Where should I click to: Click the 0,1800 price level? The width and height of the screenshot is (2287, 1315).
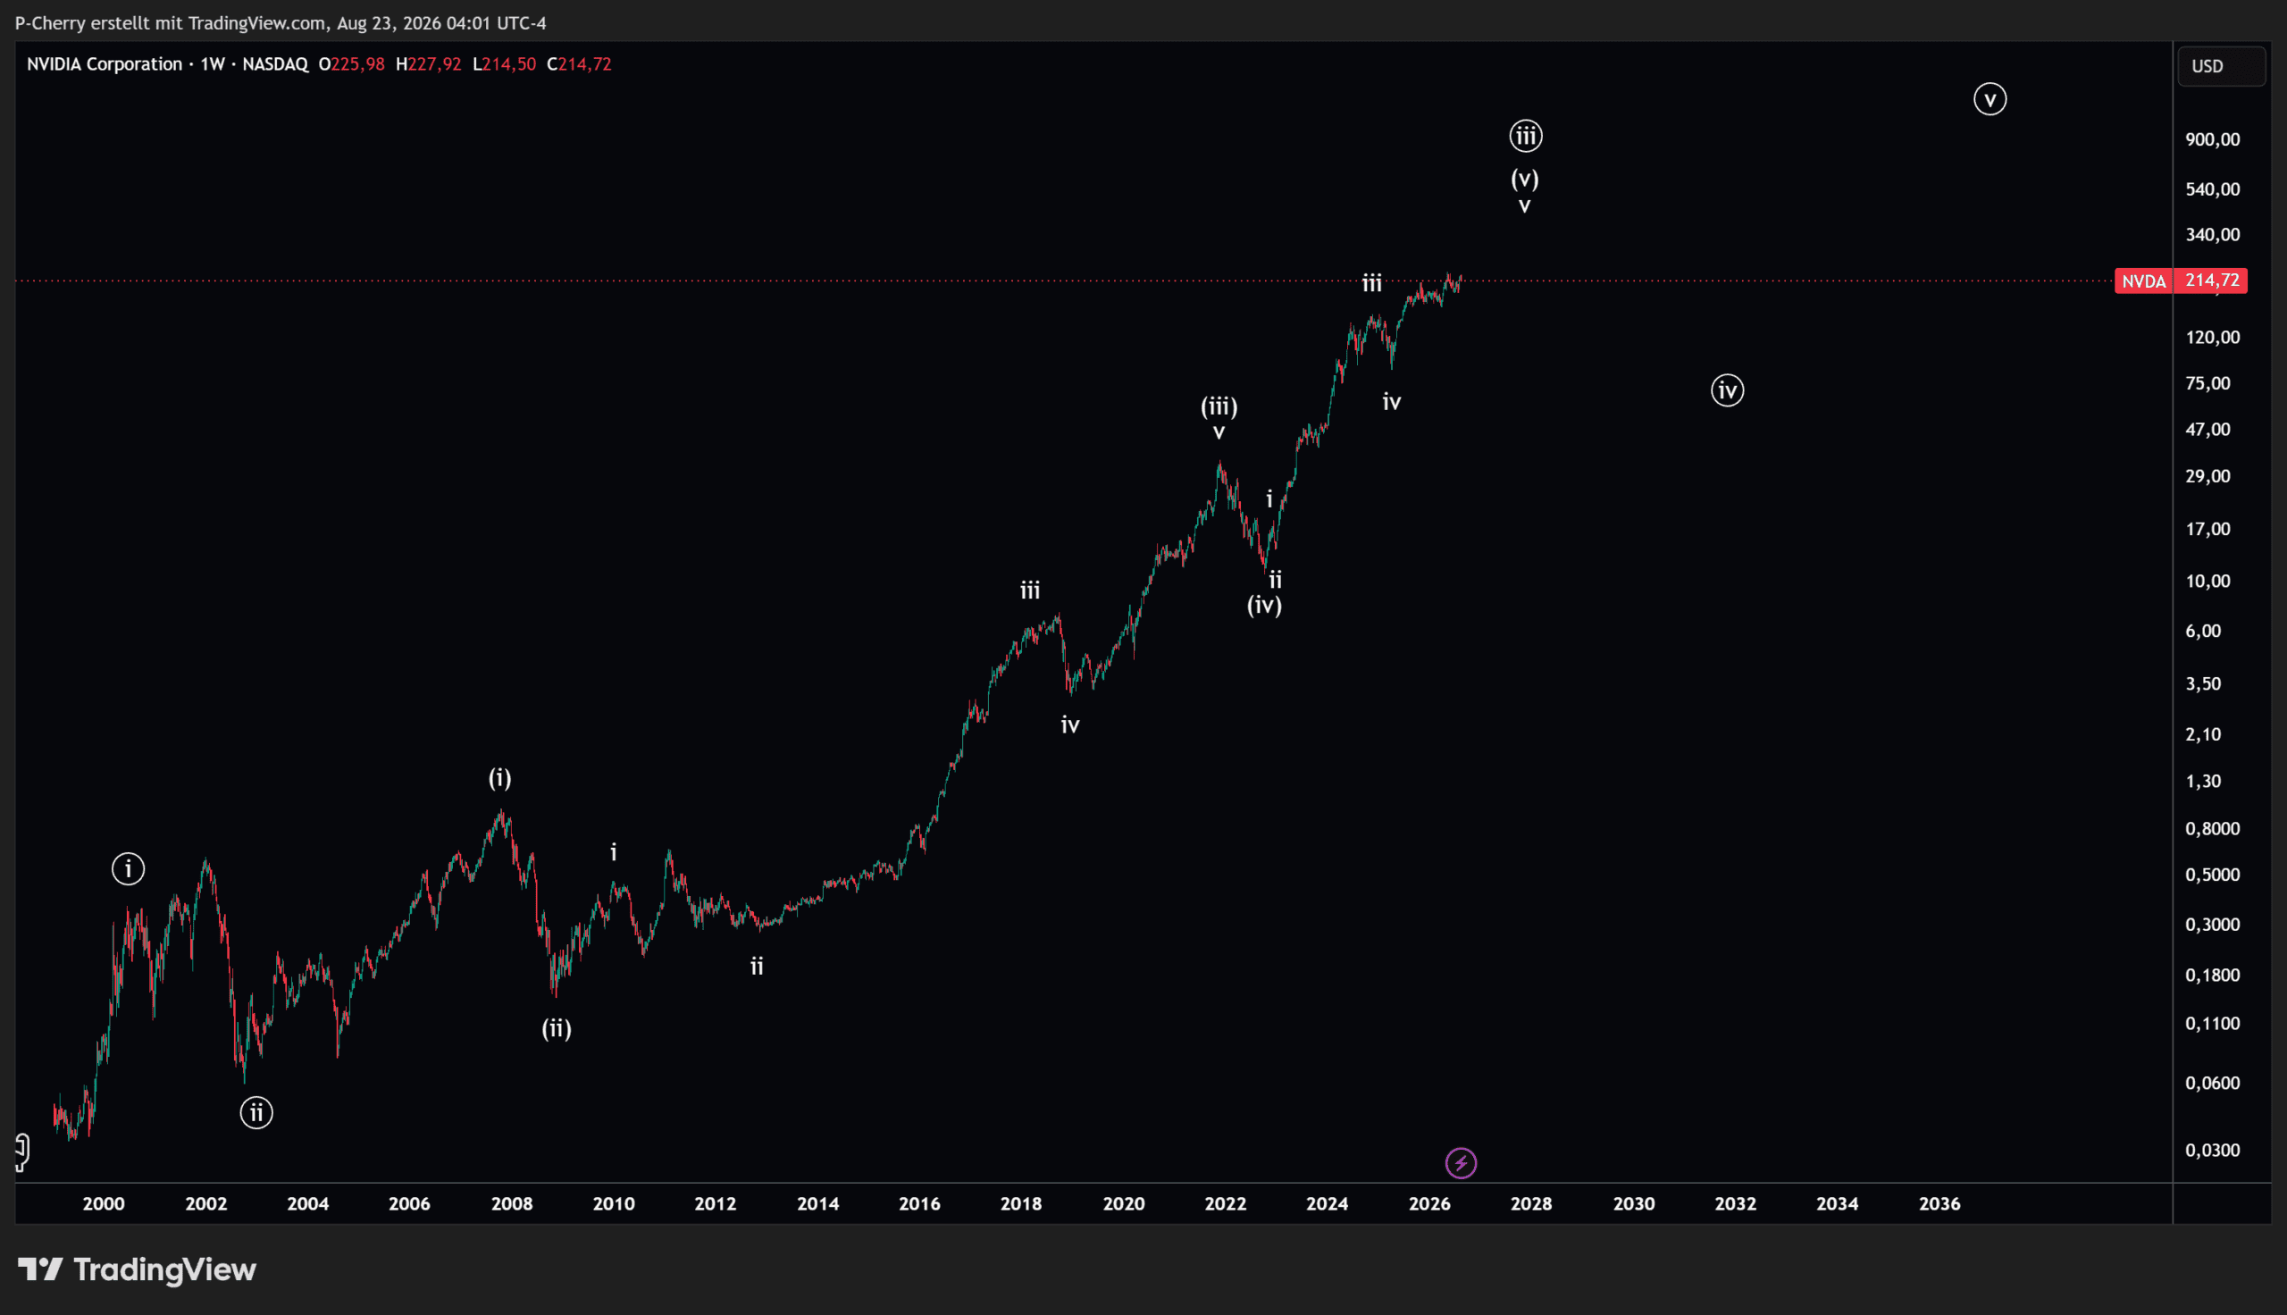tap(2212, 976)
